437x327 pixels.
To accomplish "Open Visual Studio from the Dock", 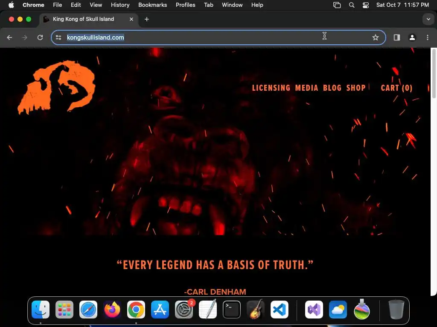I will click(x=314, y=310).
